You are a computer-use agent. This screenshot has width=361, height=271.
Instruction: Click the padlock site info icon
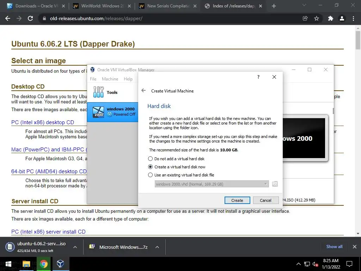point(44,18)
